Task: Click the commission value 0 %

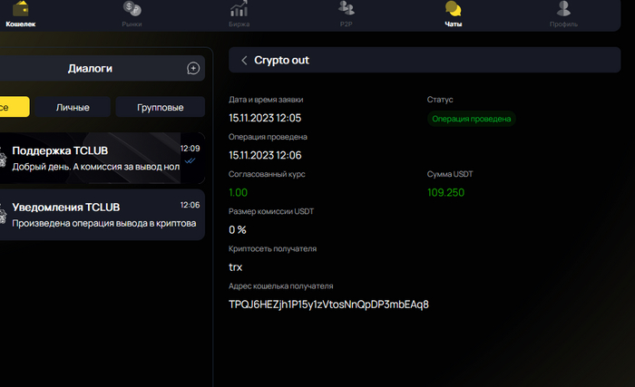Action: tap(238, 230)
